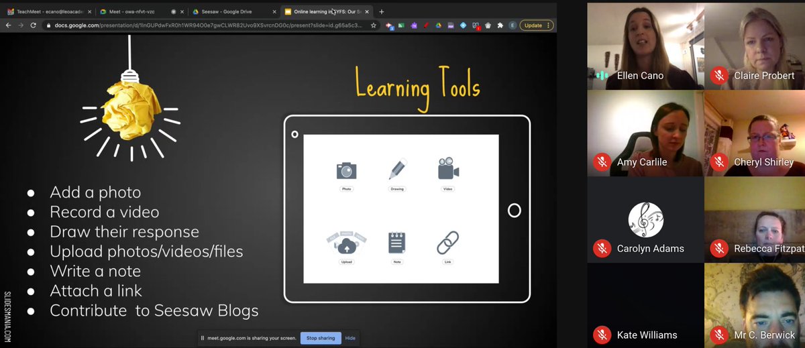Close the Meet - owa-nfvt-vzc tab
Viewport: 805px width, 348px height.
[x=182, y=11]
